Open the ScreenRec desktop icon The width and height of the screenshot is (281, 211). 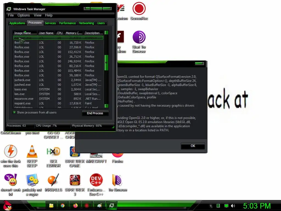coord(139,11)
